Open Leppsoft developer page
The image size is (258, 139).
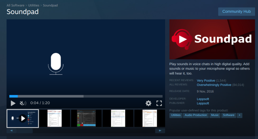pos(203,99)
